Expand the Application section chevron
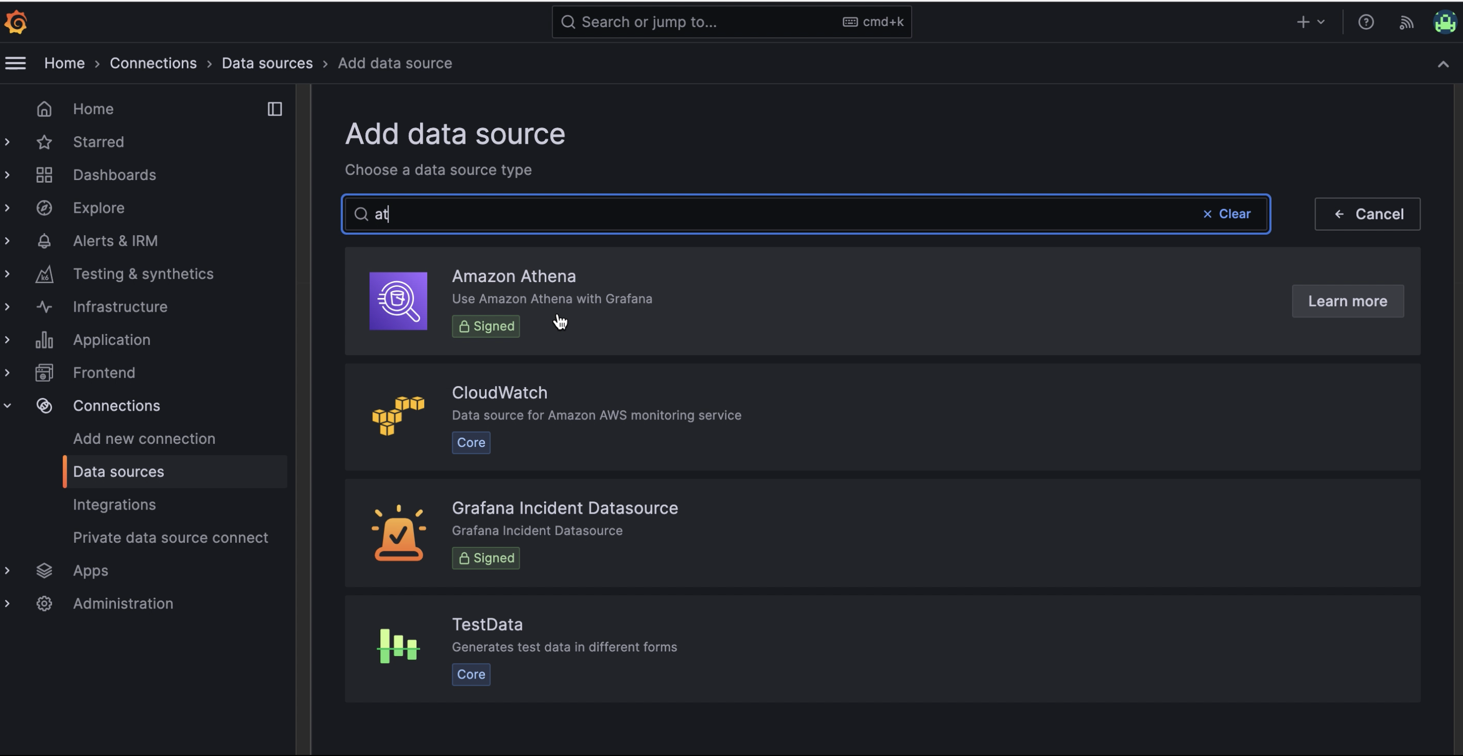This screenshot has height=756, width=1463. [x=7, y=340]
